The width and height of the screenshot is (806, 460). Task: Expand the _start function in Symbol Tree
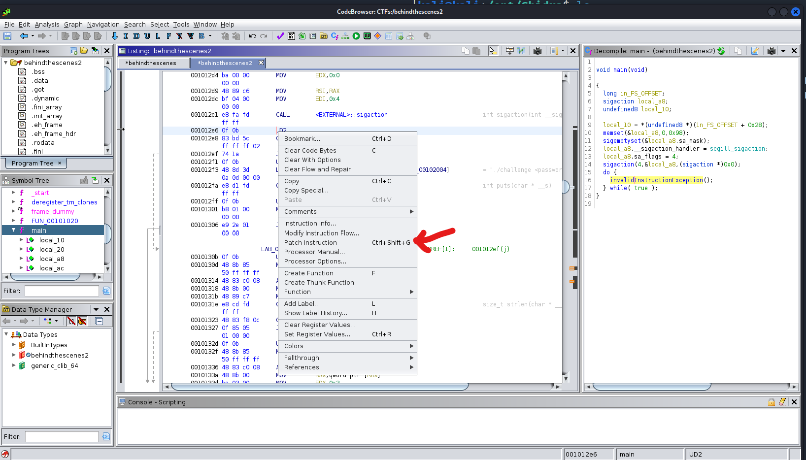pos(13,193)
